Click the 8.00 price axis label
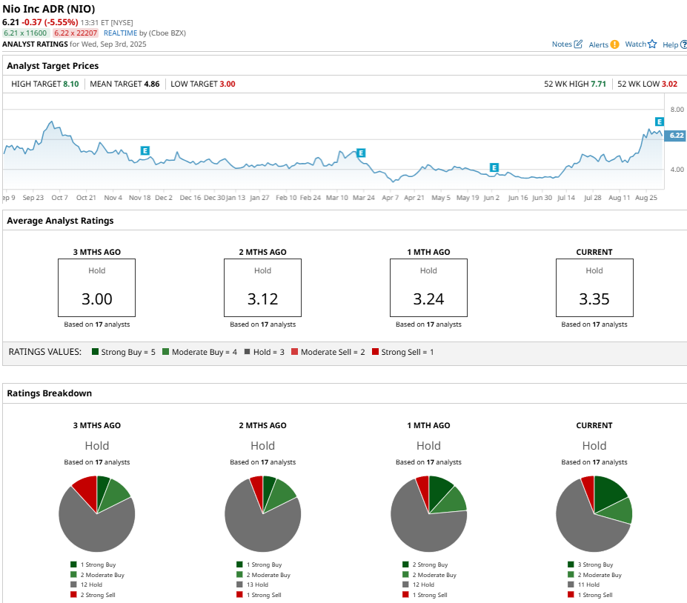 677,110
